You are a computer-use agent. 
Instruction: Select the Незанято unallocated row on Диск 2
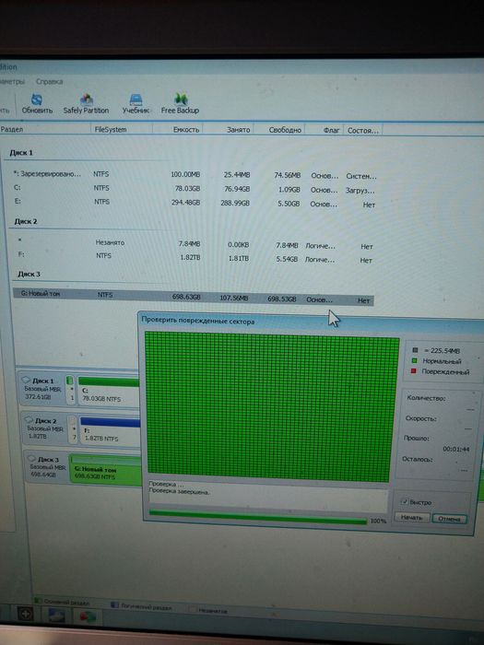(x=194, y=244)
